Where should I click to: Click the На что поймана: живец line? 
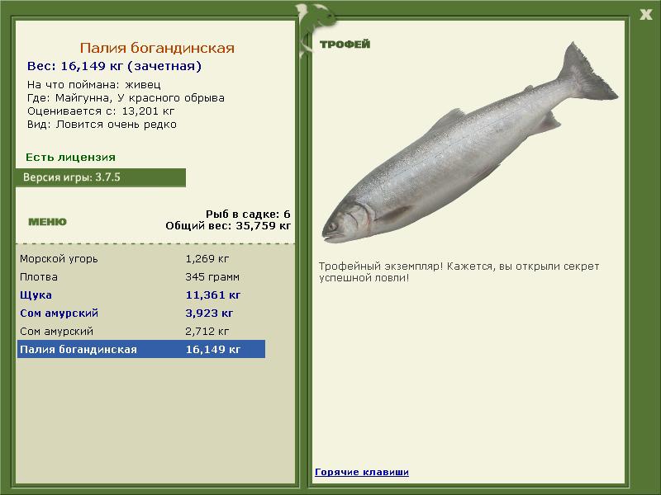[93, 85]
